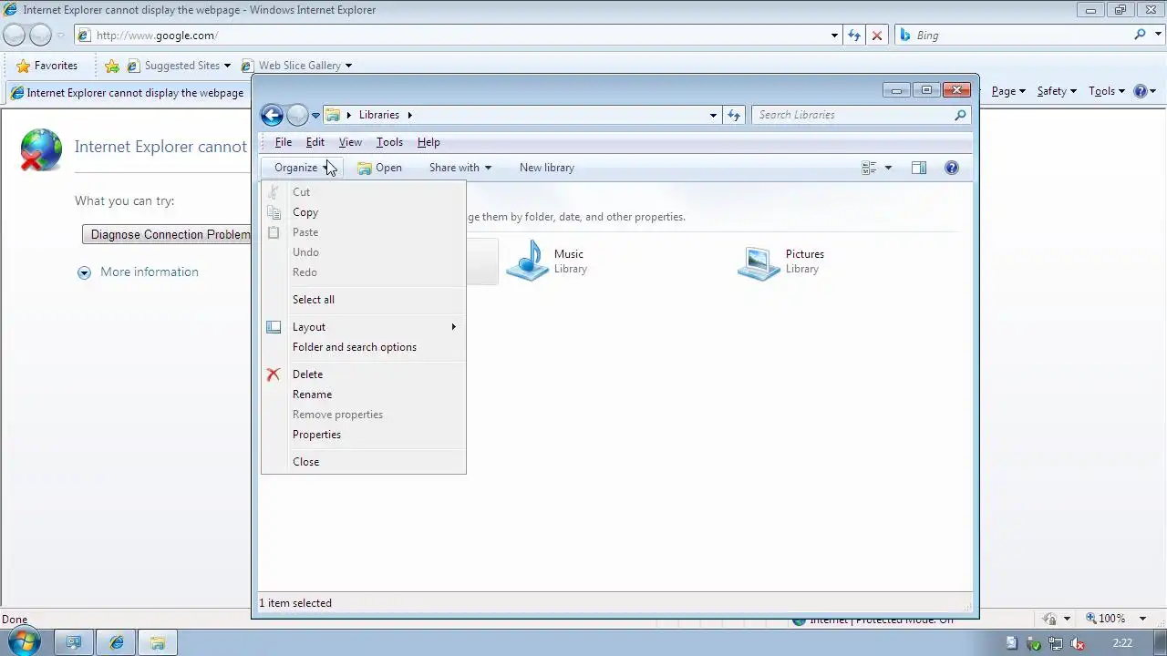Expand the Share with dropdown
Screen dimensions: 1167x656
click(488, 168)
